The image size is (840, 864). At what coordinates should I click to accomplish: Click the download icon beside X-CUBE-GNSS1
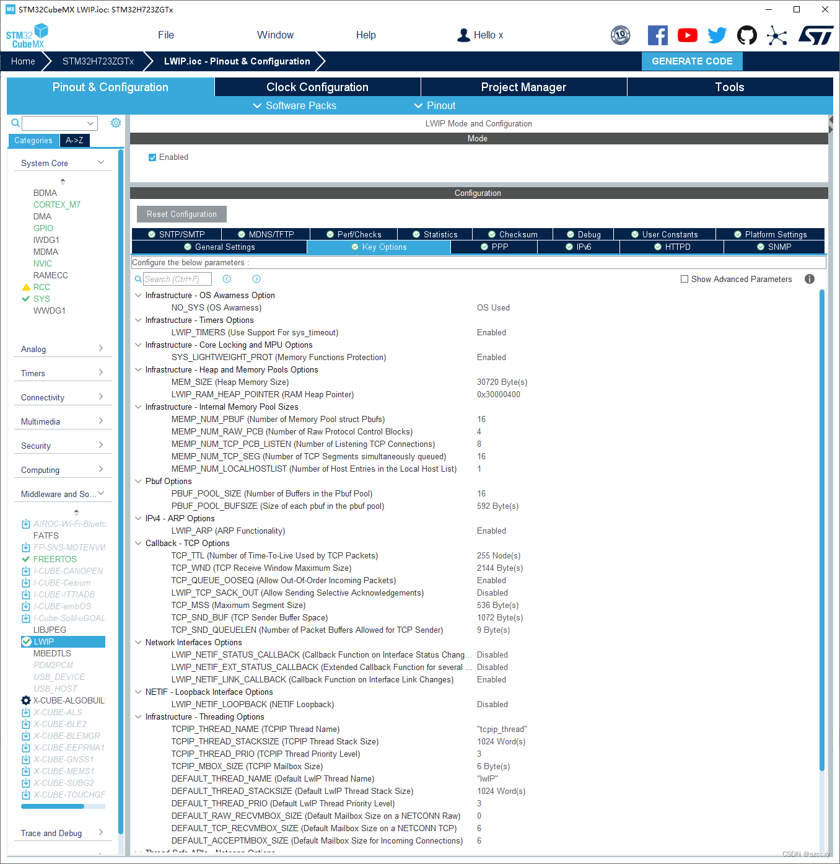click(26, 759)
